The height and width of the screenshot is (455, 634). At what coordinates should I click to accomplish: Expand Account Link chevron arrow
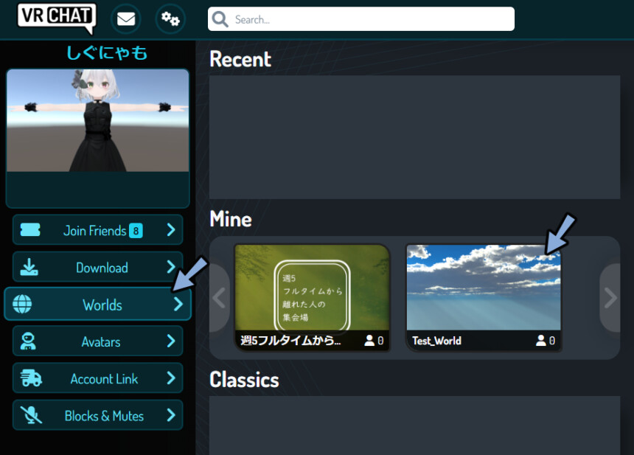(171, 378)
